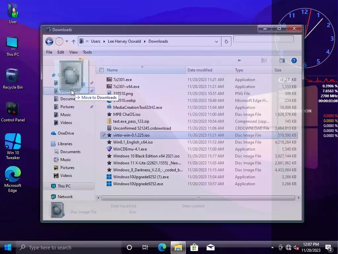Show hidden tray icons arrow
Viewport: 338px width, 254px height.
272,247
